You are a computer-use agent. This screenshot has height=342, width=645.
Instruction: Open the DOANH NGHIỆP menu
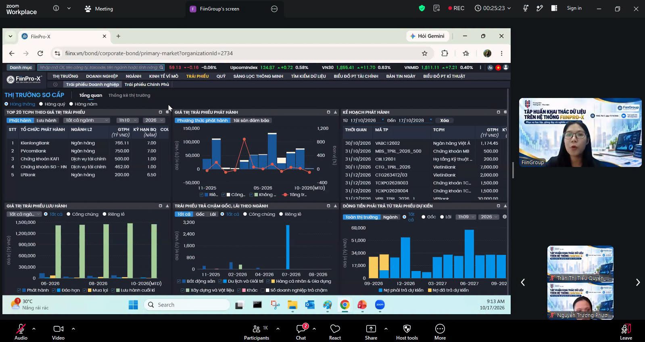coord(102,76)
